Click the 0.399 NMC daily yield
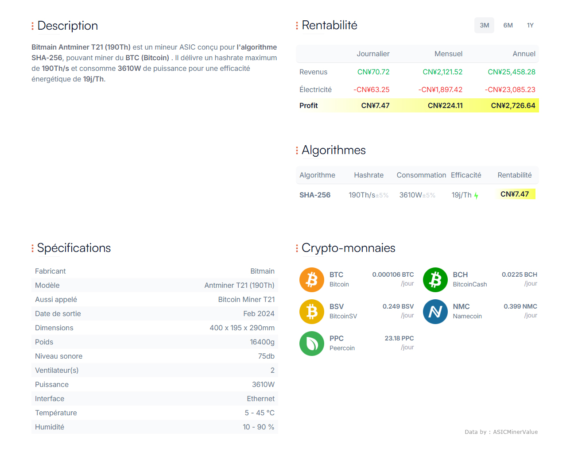574x460 pixels. (520, 306)
